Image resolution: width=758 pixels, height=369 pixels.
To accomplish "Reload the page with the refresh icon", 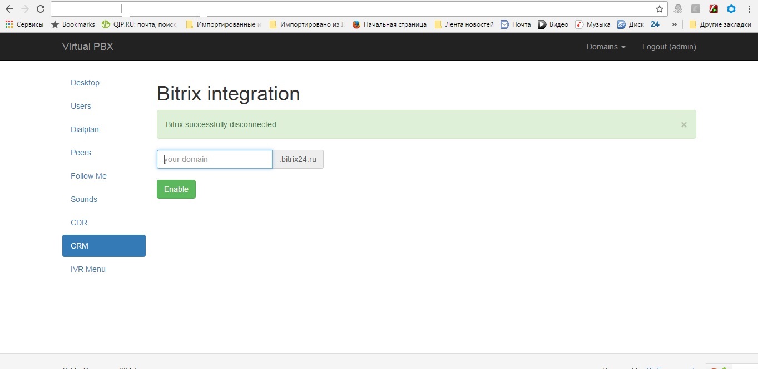I will (40, 9).
